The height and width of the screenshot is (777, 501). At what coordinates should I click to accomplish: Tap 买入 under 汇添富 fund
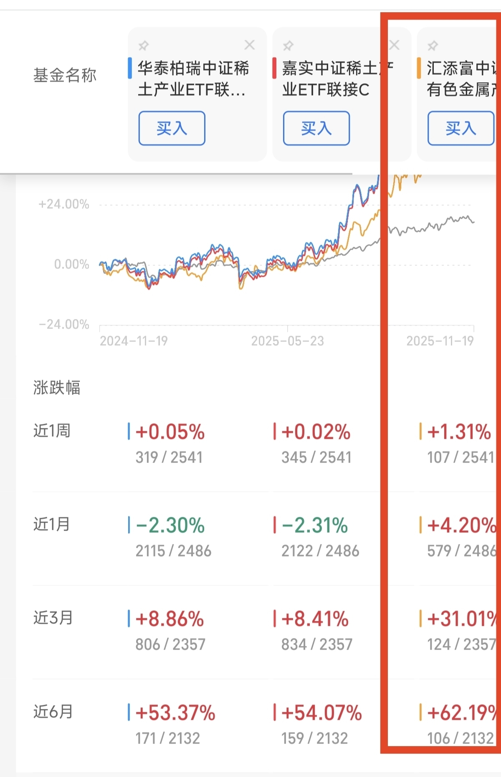(x=461, y=128)
